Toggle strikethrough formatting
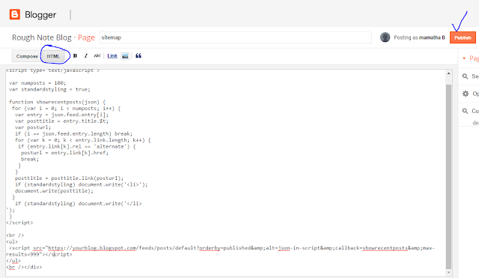Screen dimensions: 479x278 pos(97,55)
